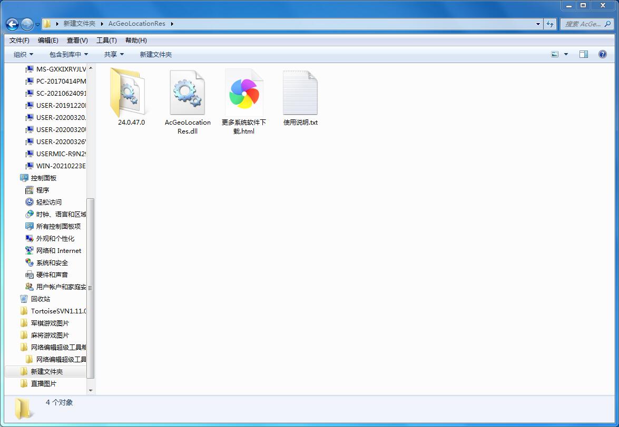The height and width of the screenshot is (427, 619).
Task: Select 新建文件夹 in navigation tree
Action: point(45,371)
